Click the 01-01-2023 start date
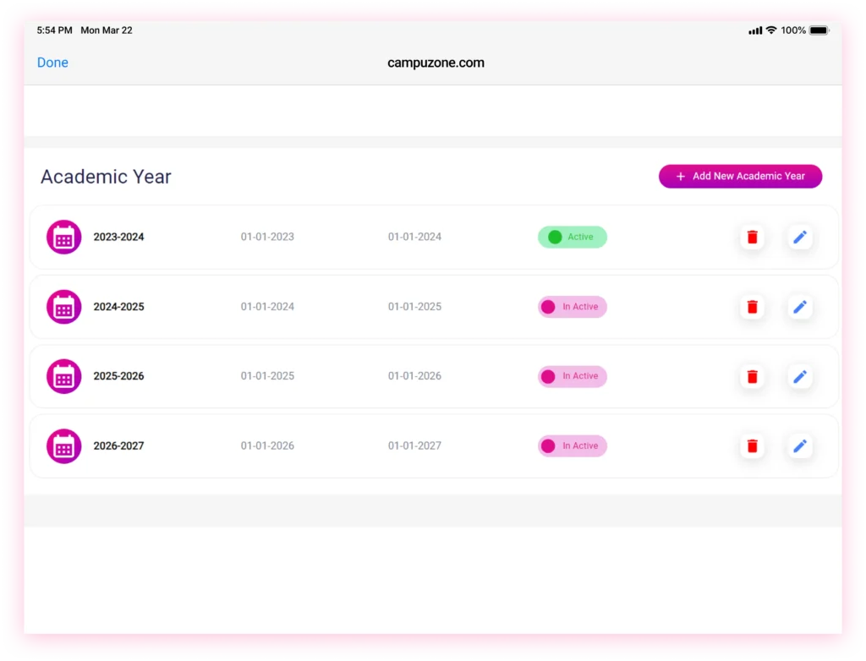This screenshot has height=661, width=866. [x=267, y=238]
